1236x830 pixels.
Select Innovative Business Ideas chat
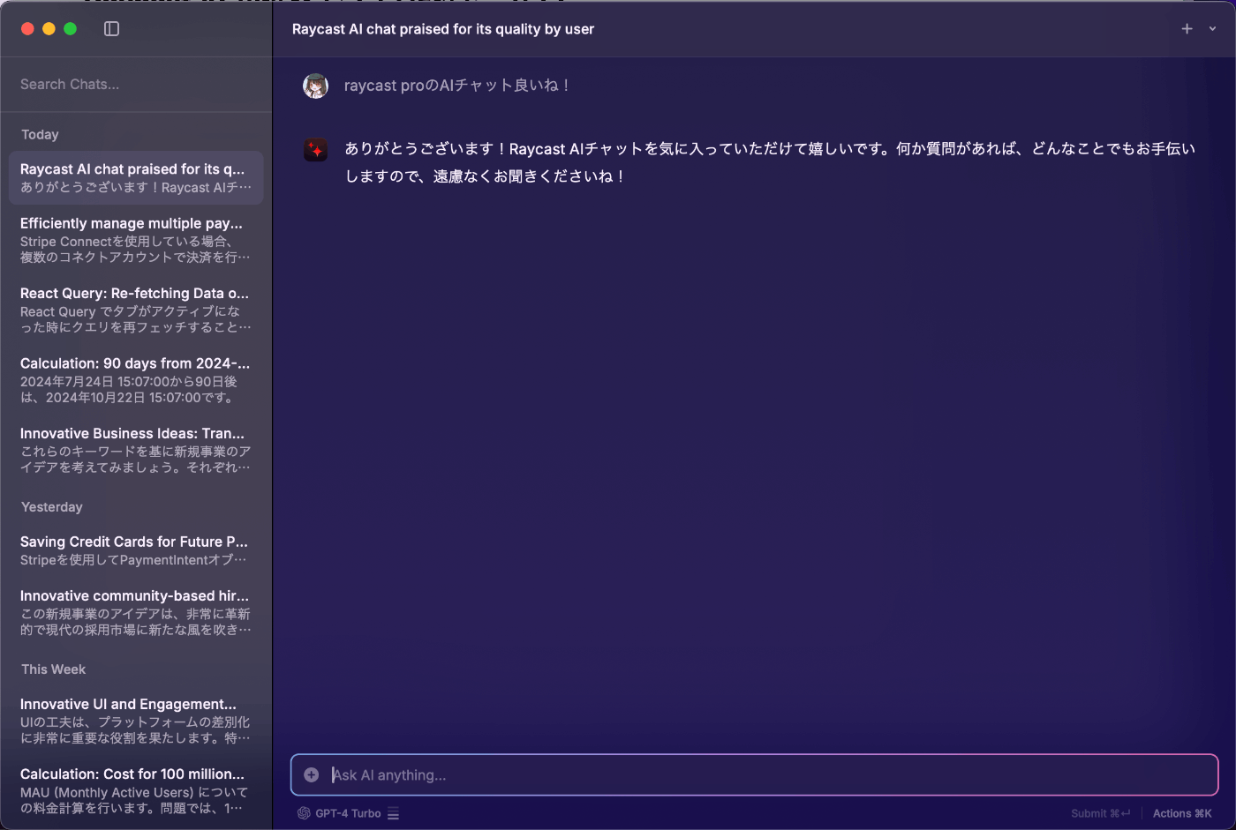click(136, 450)
